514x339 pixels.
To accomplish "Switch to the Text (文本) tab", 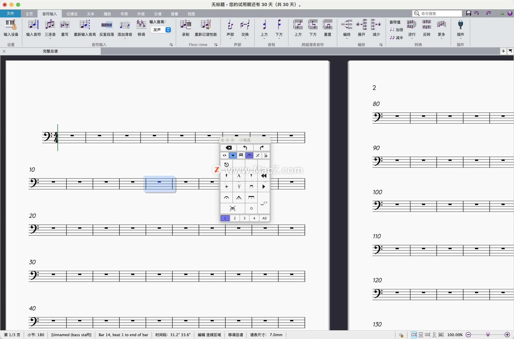I will coord(90,14).
